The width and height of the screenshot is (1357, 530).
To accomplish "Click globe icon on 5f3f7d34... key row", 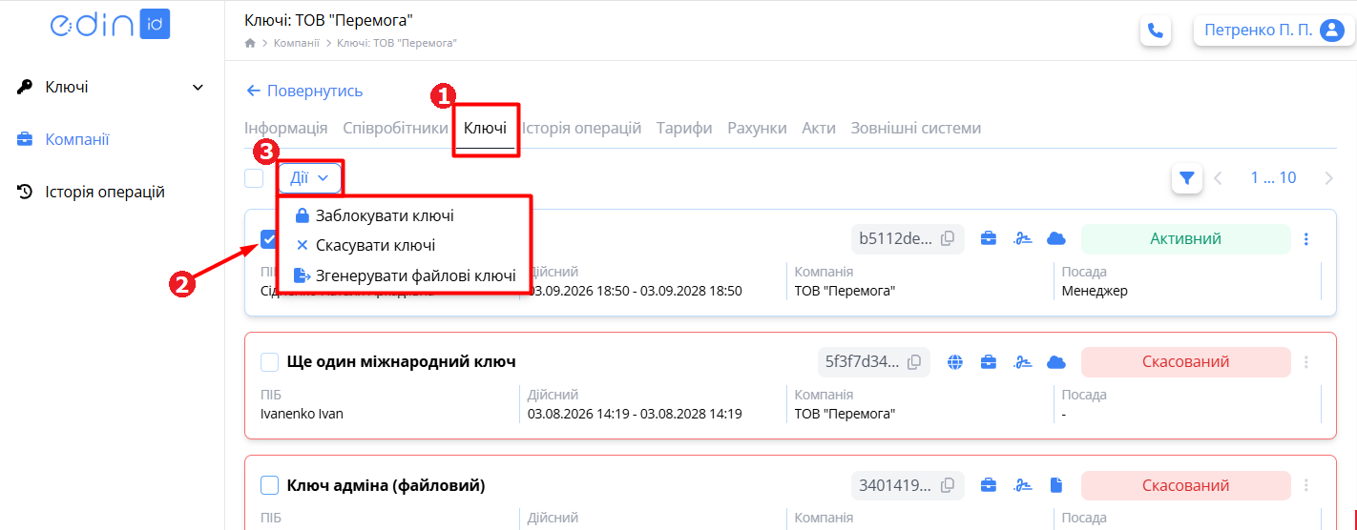I will (955, 362).
